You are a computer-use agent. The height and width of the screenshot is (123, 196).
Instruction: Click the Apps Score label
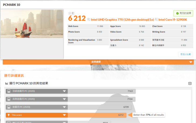click(x=115, y=26)
